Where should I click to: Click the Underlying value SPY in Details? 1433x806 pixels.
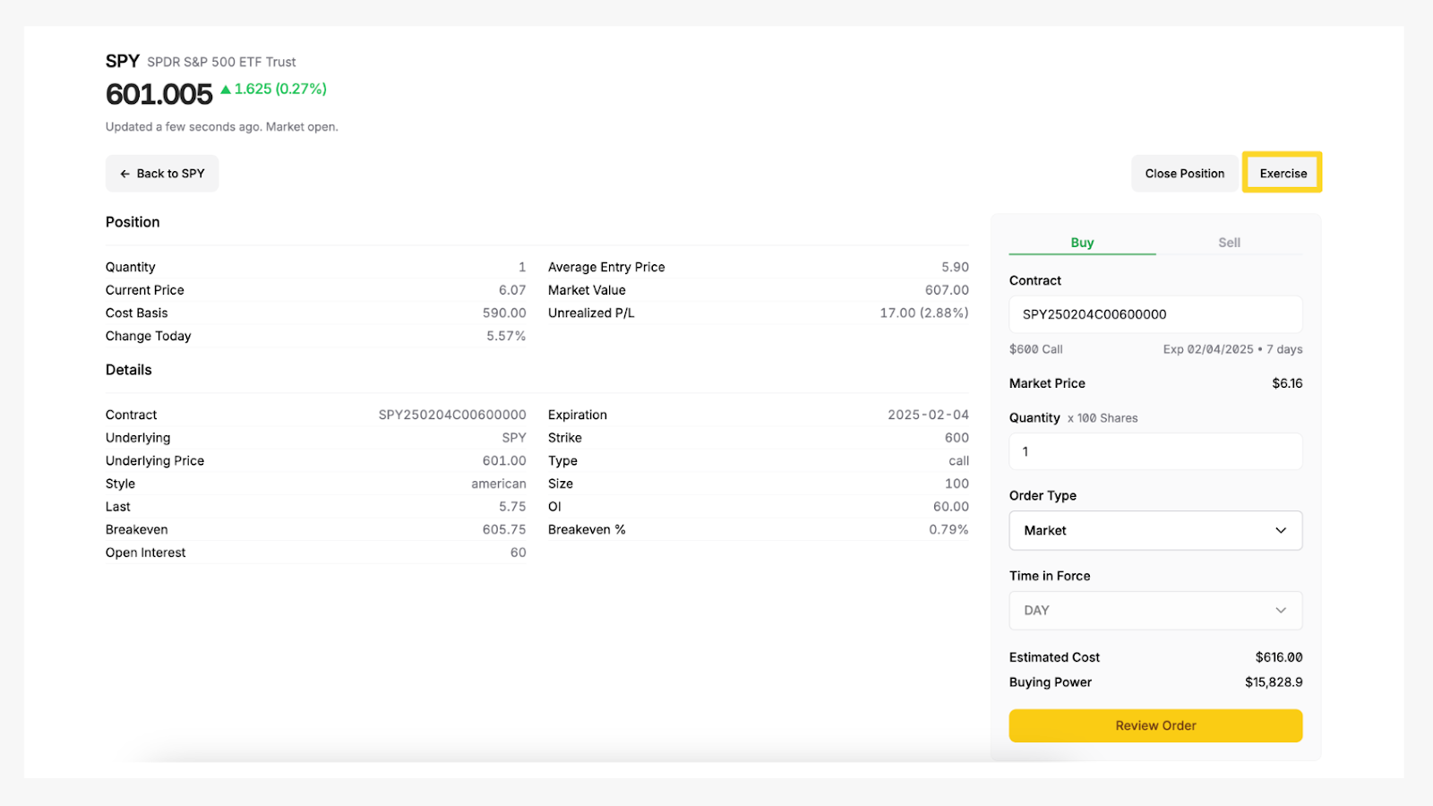(514, 438)
